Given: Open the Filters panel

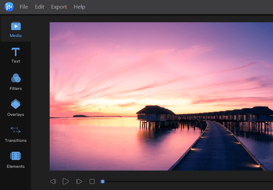Looking at the screenshot, I should (16, 82).
